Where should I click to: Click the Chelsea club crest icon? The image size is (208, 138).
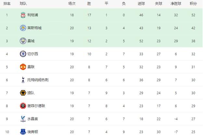23,54
